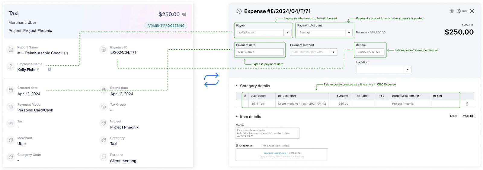This screenshot has width=483, height=170.
Task: Open the Payment Account dropdown showing Savings
Action: pyautogui.click(x=349, y=32)
